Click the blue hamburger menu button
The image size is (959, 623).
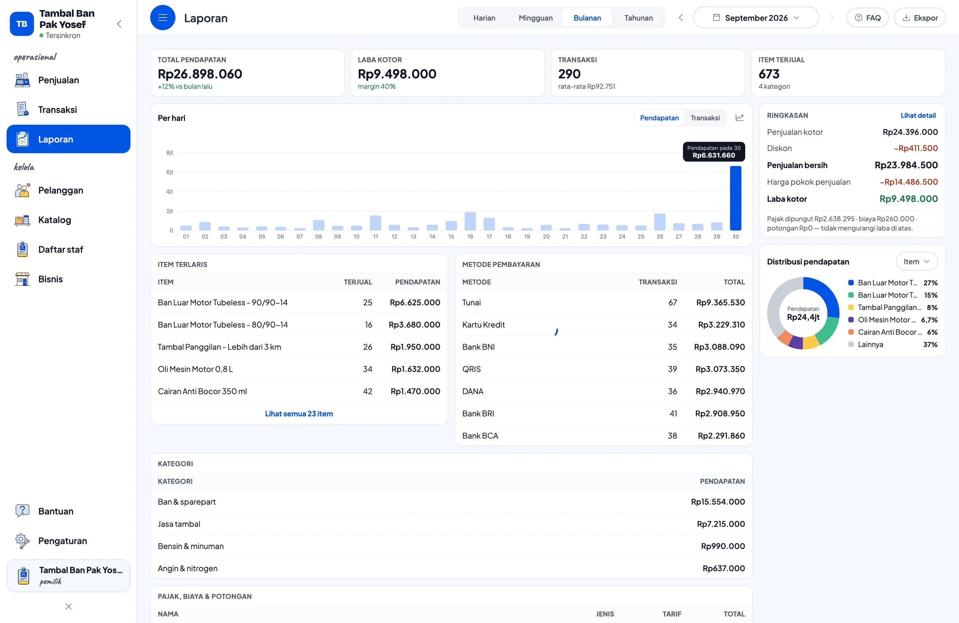pyautogui.click(x=163, y=18)
